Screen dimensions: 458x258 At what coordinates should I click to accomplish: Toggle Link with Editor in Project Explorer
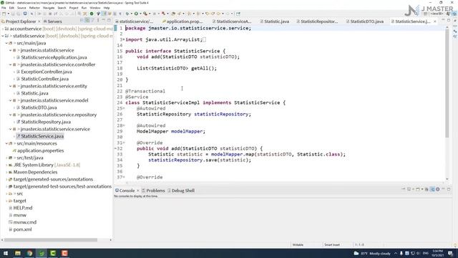pos(87,21)
